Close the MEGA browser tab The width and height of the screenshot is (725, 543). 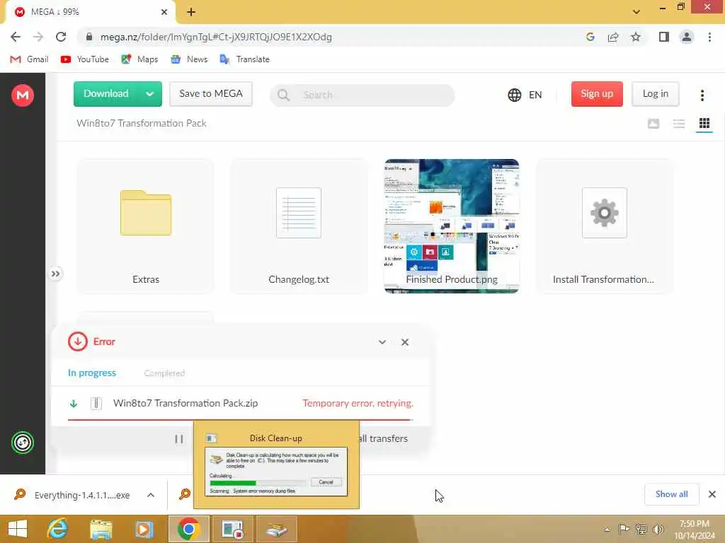[x=164, y=12]
